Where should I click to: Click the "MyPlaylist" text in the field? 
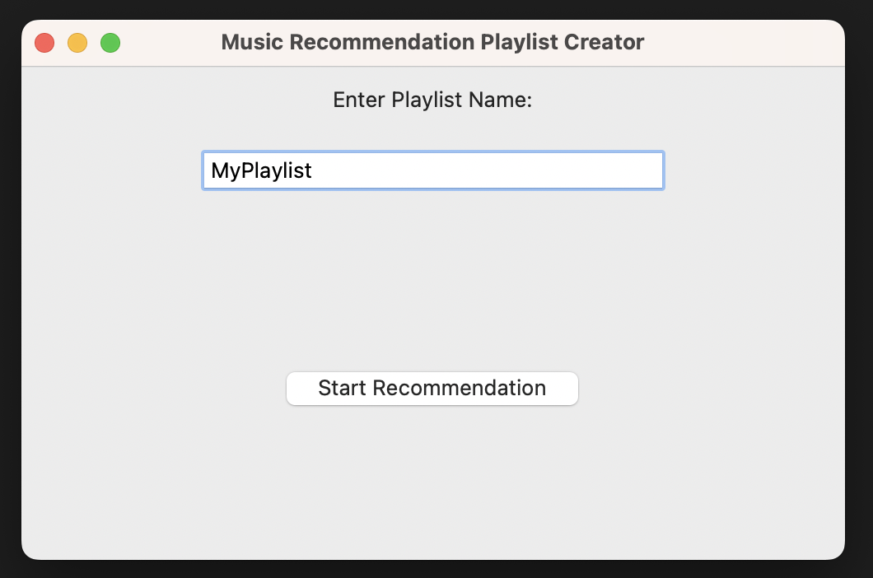click(261, 170)
